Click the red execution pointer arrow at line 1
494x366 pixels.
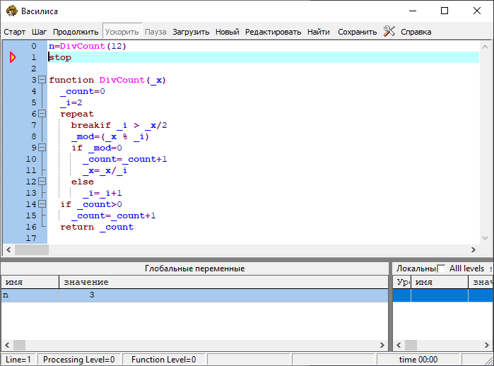tap(12, 57)
